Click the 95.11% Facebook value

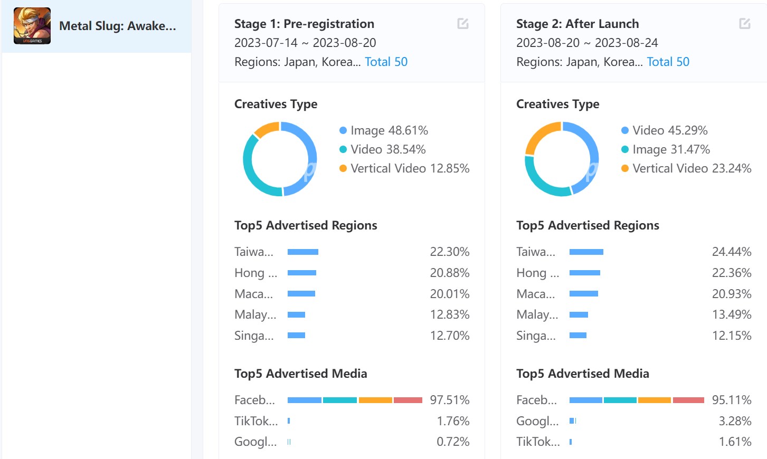(732, 400)
